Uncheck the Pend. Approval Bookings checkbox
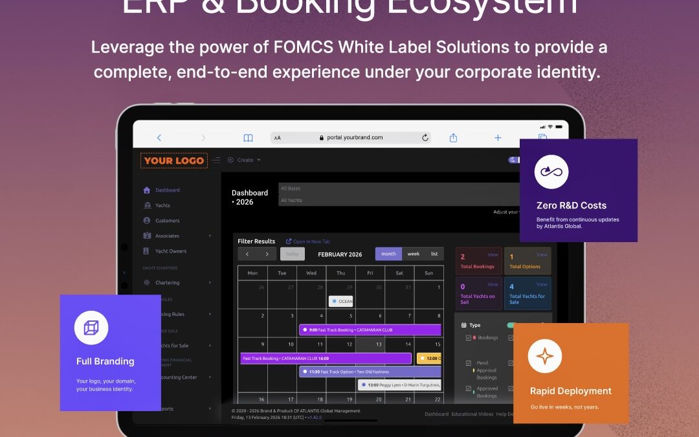The image size is (699, 437). tap(469, 363)
